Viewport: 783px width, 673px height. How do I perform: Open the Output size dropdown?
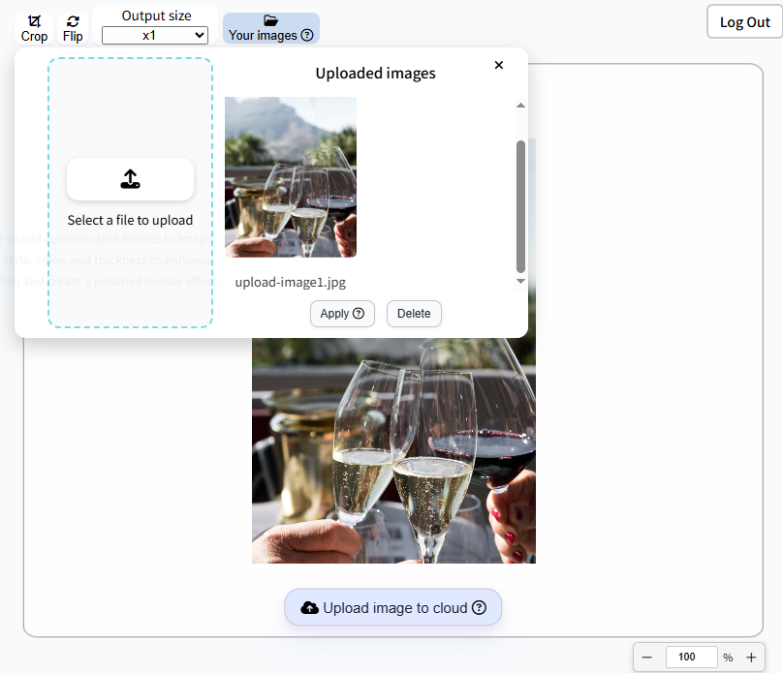pos(155,36)
